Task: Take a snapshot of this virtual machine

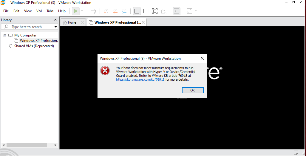Action: click(106, 11)
